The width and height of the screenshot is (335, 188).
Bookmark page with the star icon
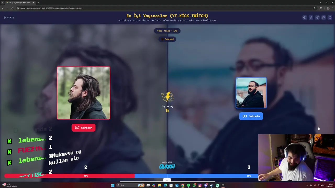point(314,8)
